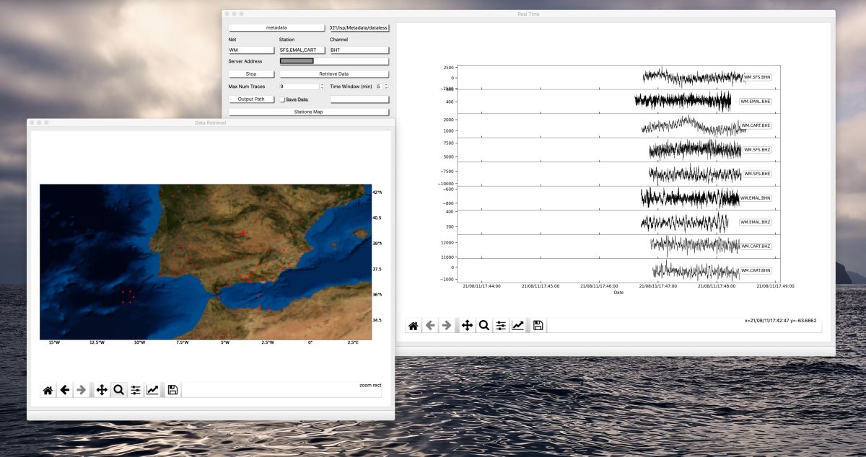
Task: Stop the real-time data stream
Action: pyautogui.click(x=251, y=74)
